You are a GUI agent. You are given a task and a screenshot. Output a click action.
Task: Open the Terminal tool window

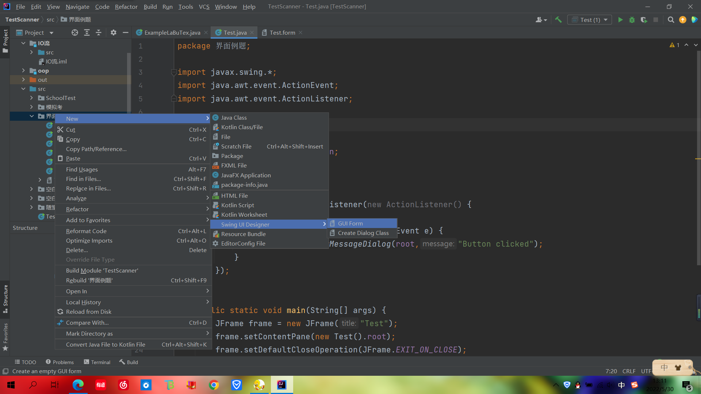point(97,362)
